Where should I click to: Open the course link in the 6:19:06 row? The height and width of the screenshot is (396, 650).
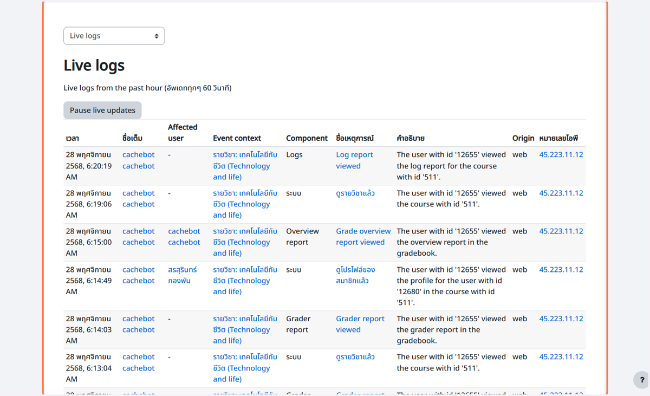click(x=245, y=204)
